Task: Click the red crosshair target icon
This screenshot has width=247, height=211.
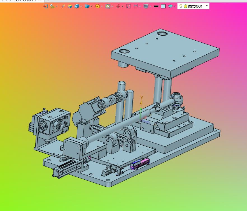Action: pyautogui.click(x=118, y=6)
